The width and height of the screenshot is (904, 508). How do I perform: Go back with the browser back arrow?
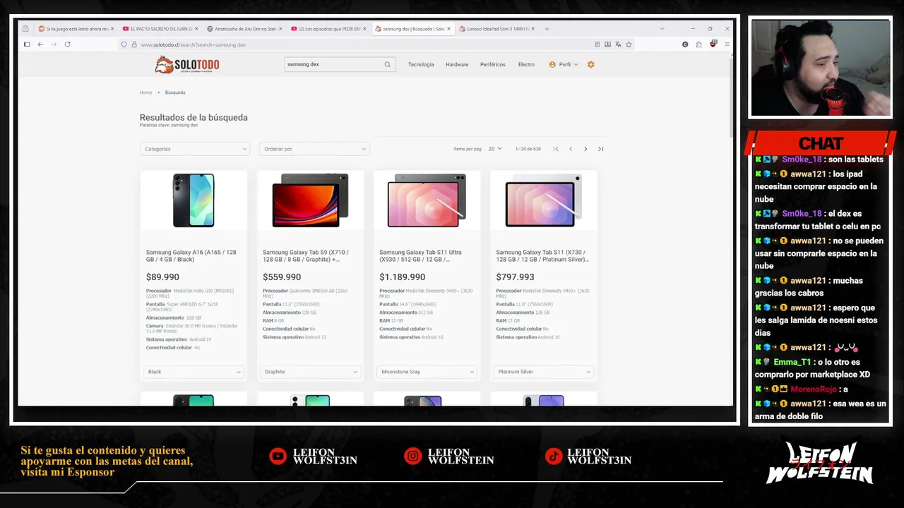[40, 44]
